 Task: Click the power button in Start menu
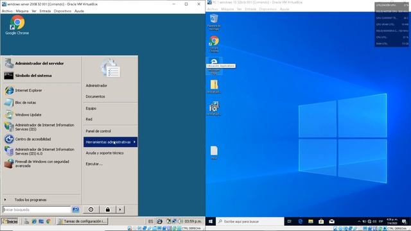pos(91,210)
